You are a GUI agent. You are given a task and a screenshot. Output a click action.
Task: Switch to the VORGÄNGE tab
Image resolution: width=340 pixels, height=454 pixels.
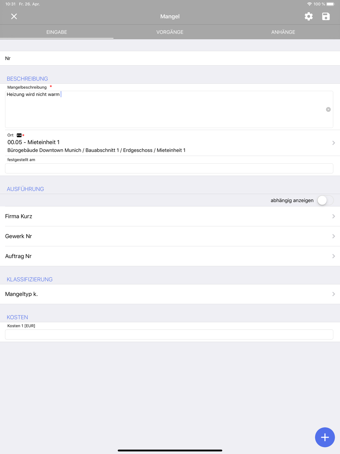coord(170,32)
